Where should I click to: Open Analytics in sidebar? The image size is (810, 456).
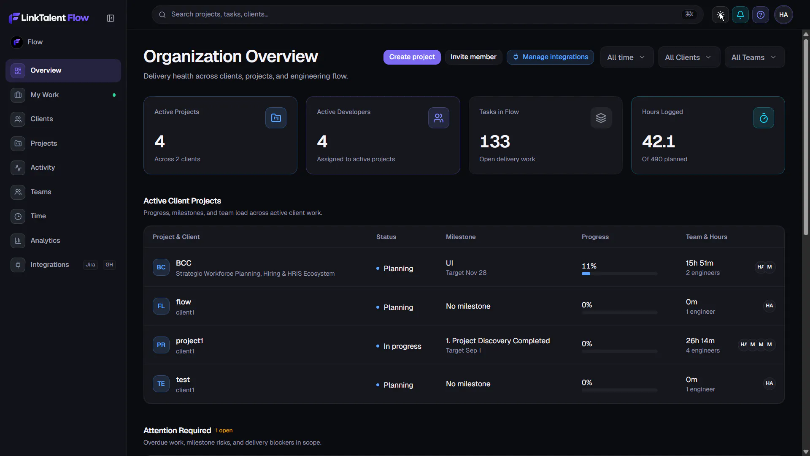[63, 241]
